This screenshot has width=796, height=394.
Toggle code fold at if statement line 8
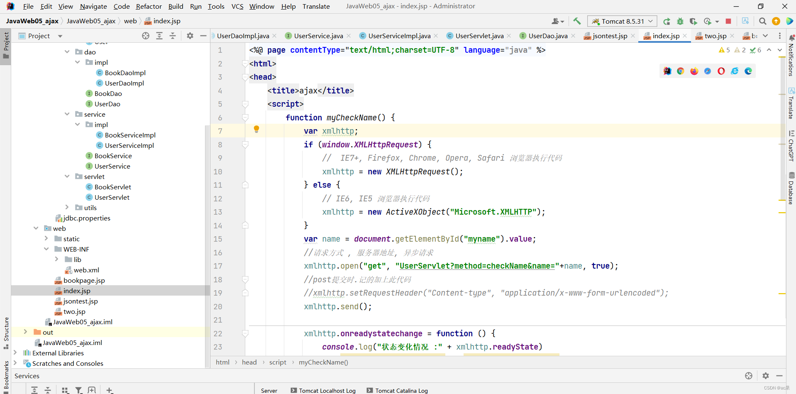point(245,144)
